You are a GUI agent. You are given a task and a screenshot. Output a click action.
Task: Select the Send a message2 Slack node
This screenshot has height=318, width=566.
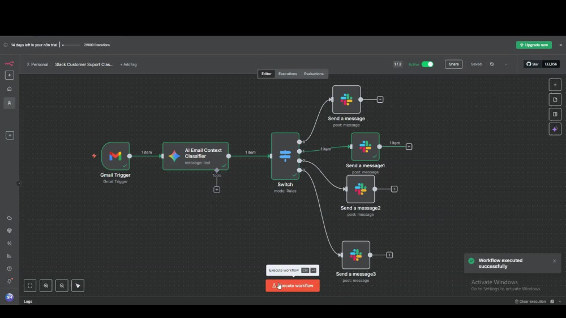click(361, 189)
